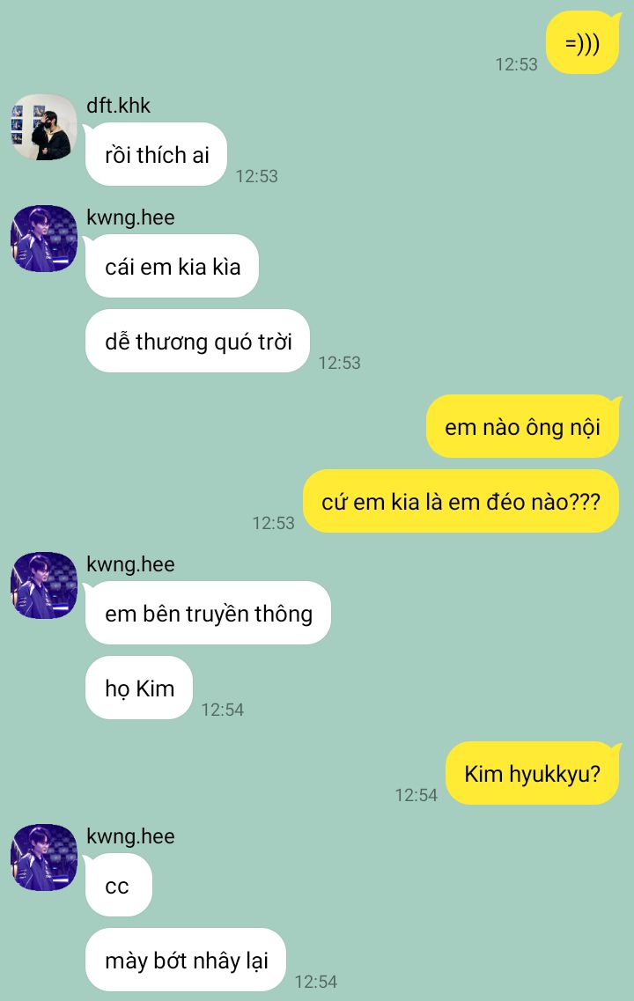This screenshot has width=634, height=1001.
Task: Select the 'cái em kia kìa' message
Action: pos(173,266)
